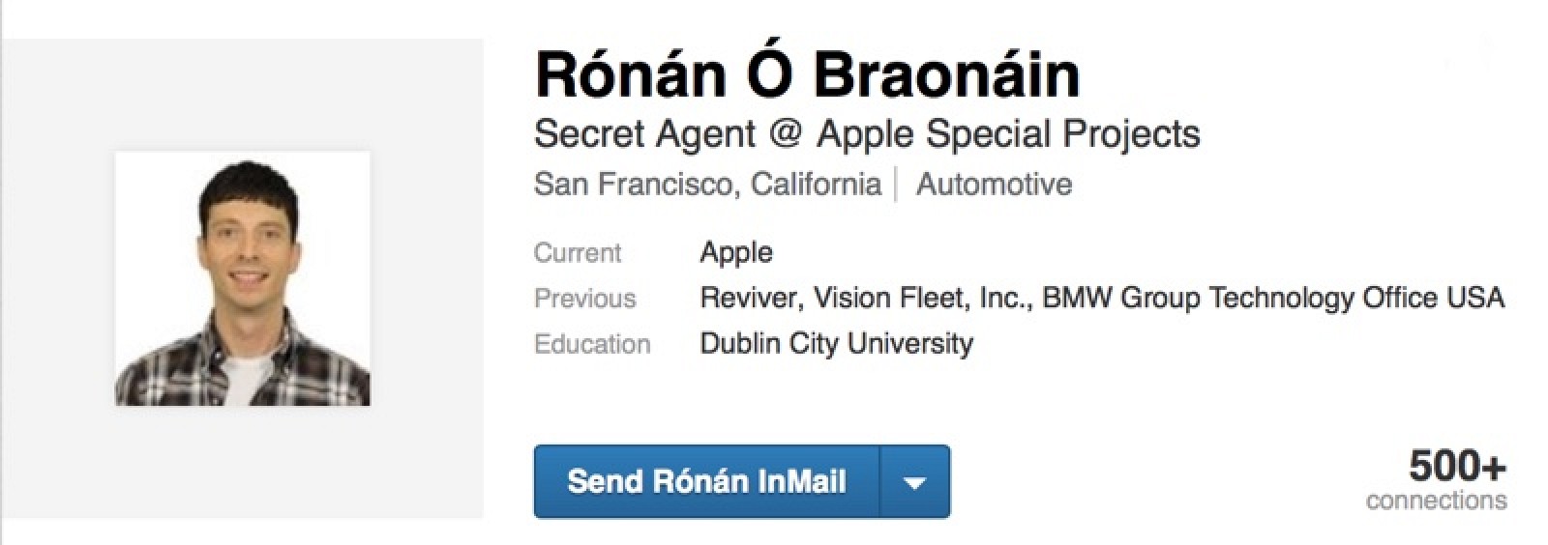Screen dimensions: 1548x545
Task: Click the Current row label
Action: (577, 253)
